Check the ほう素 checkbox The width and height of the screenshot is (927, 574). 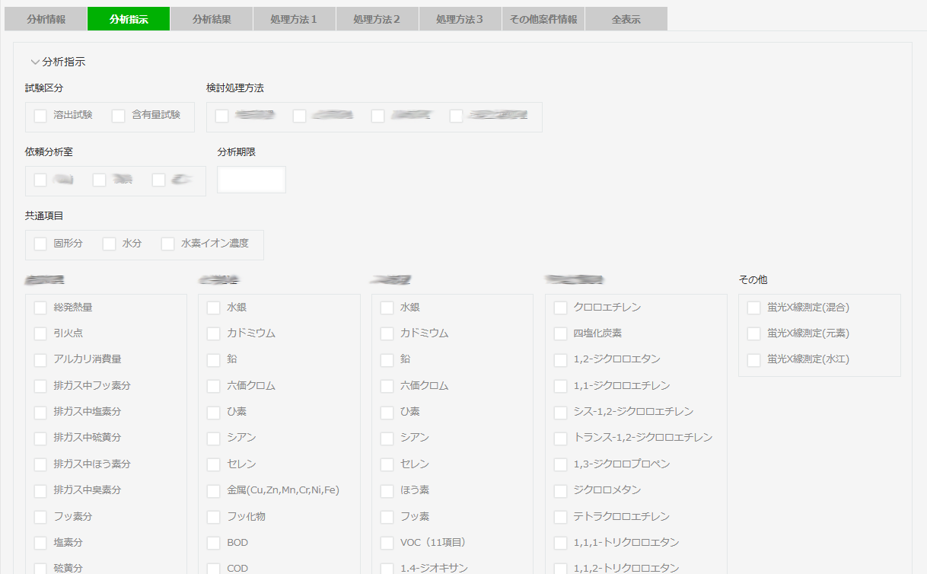click(x=387, y=490)
